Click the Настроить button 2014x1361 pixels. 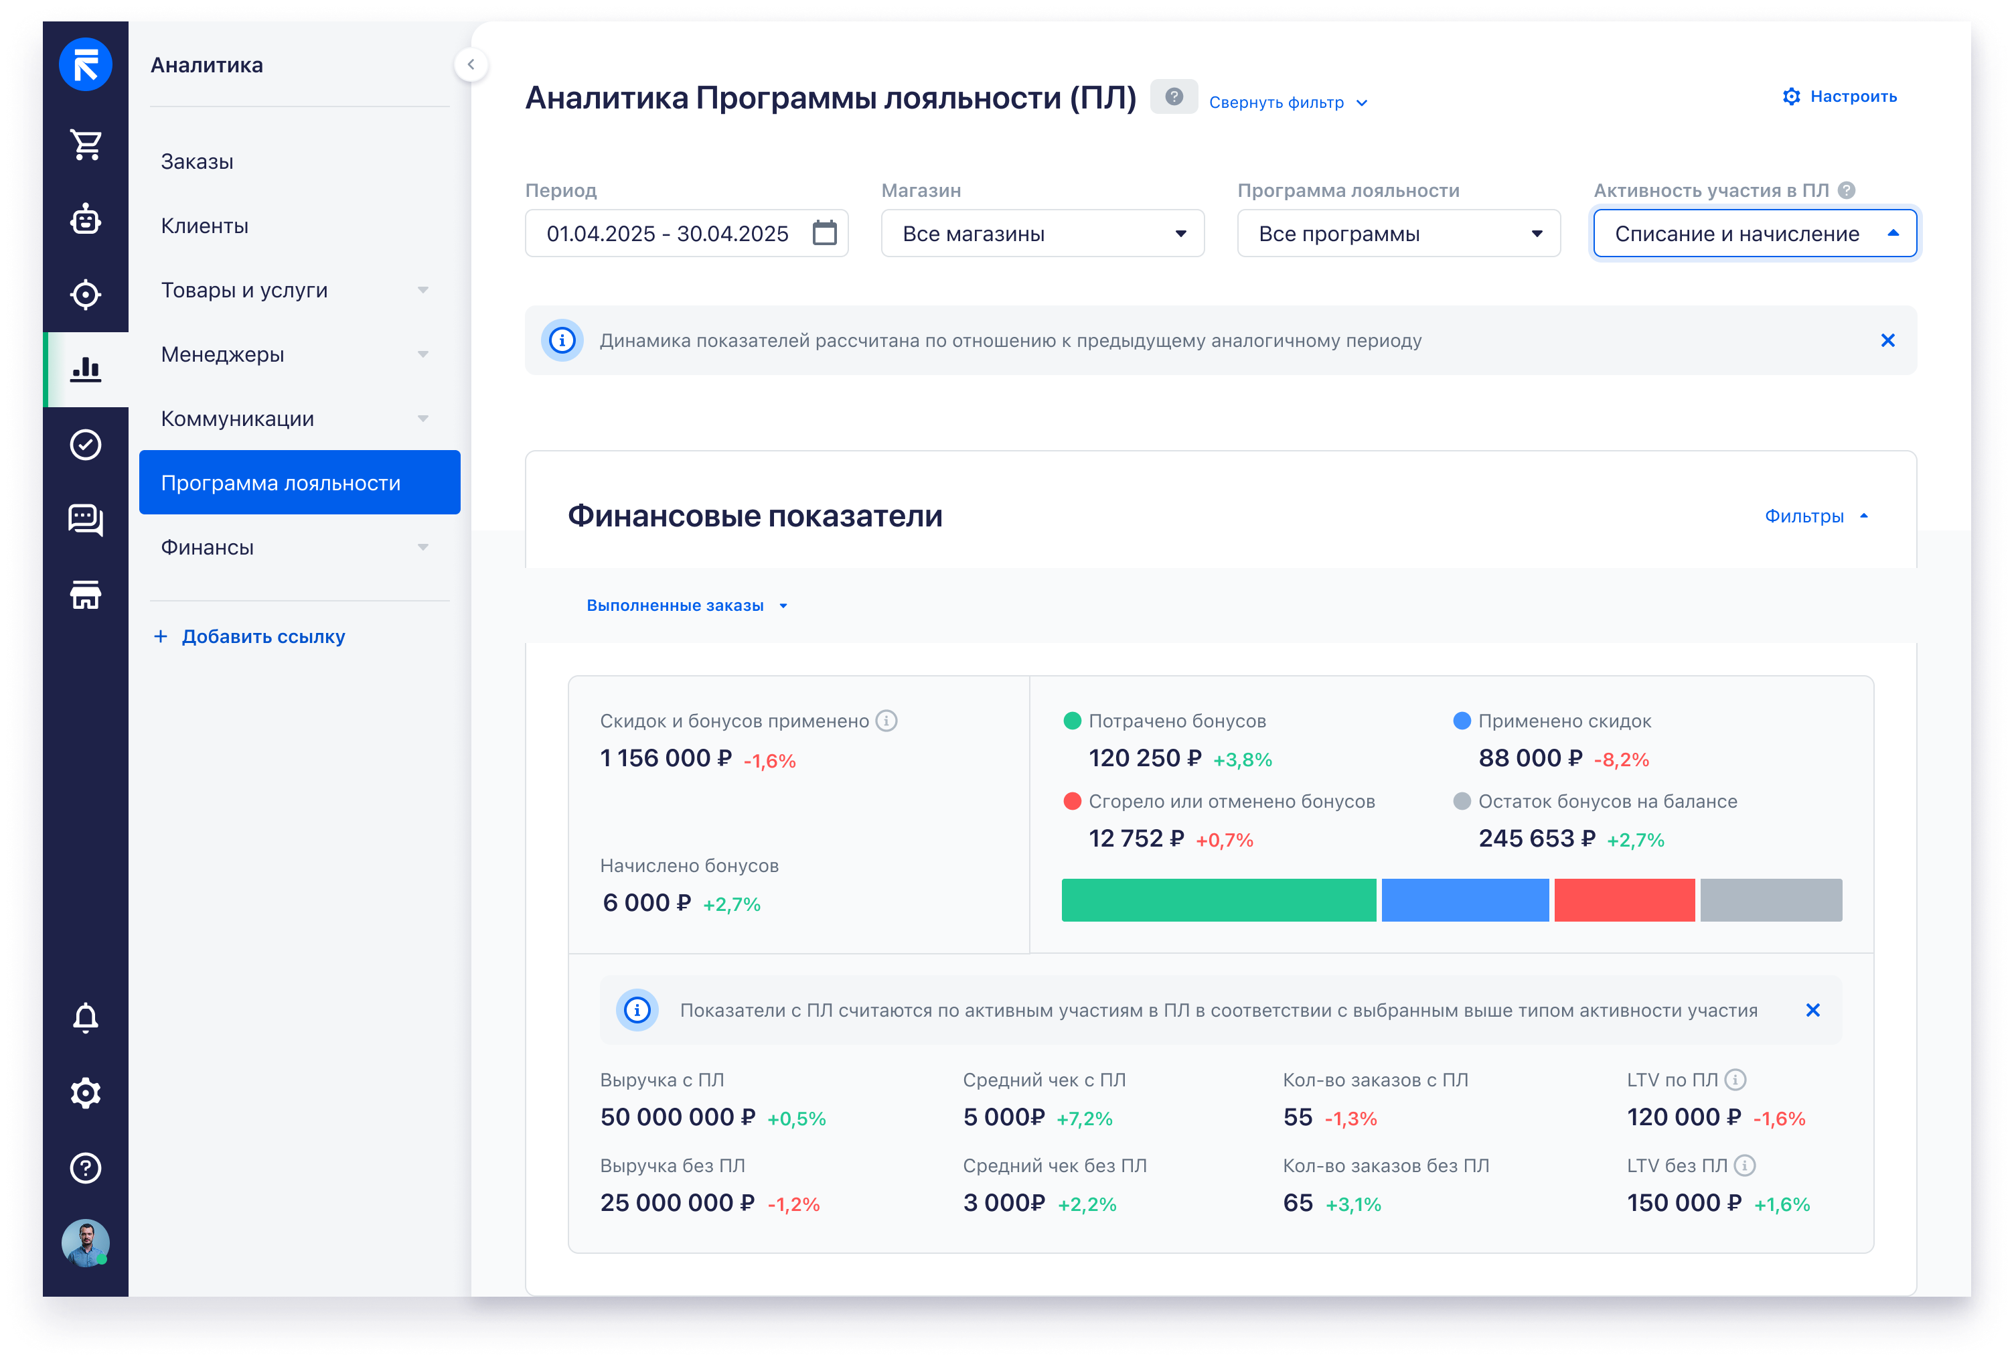(1840, 96)
